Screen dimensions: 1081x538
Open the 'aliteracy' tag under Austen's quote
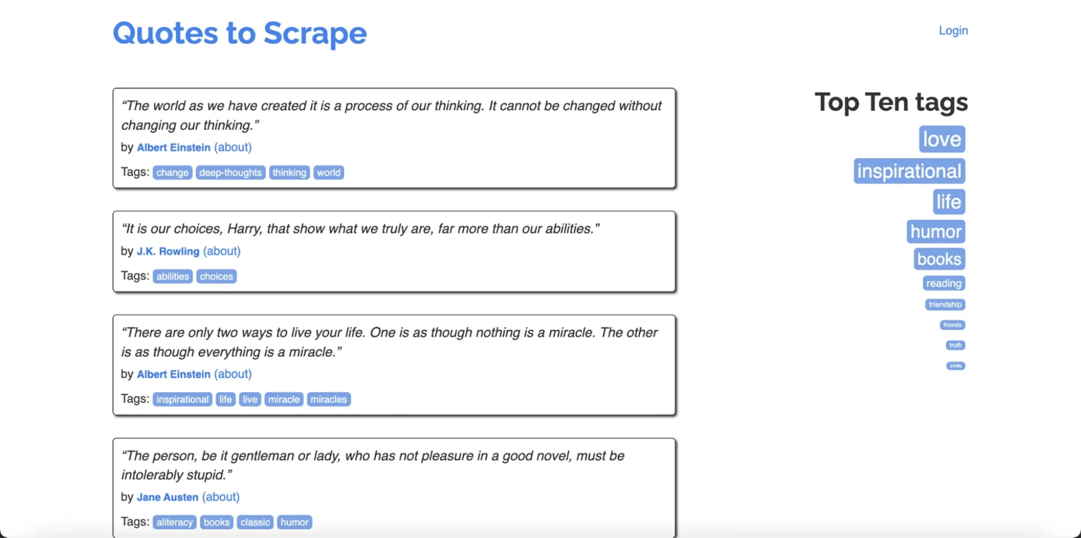[x=175, y=523]
